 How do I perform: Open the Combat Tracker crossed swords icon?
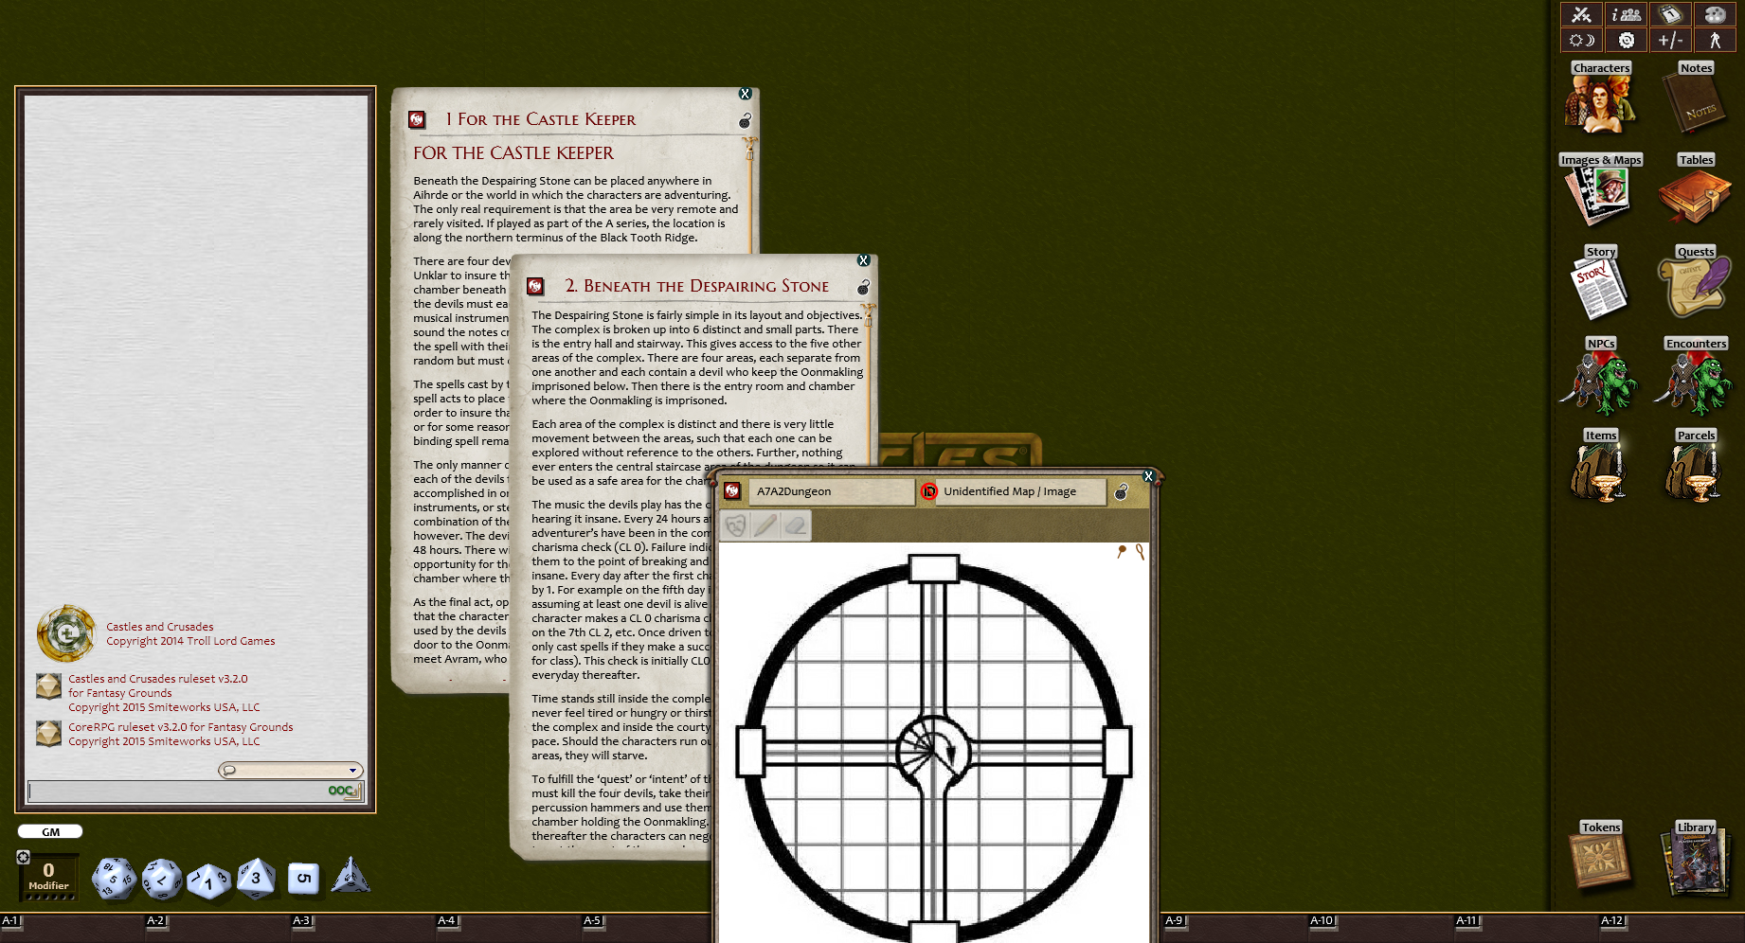tap(1581, 14)
